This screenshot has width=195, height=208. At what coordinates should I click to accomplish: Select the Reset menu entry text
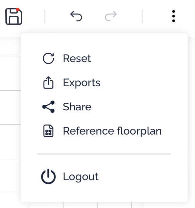77,58
